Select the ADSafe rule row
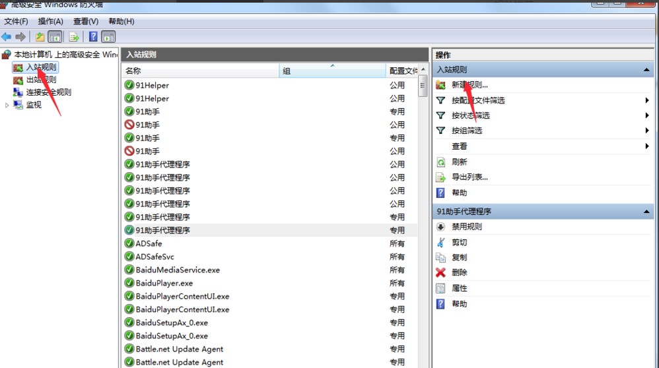The height and width of the screenshot is (368, 659). (269, 243)
